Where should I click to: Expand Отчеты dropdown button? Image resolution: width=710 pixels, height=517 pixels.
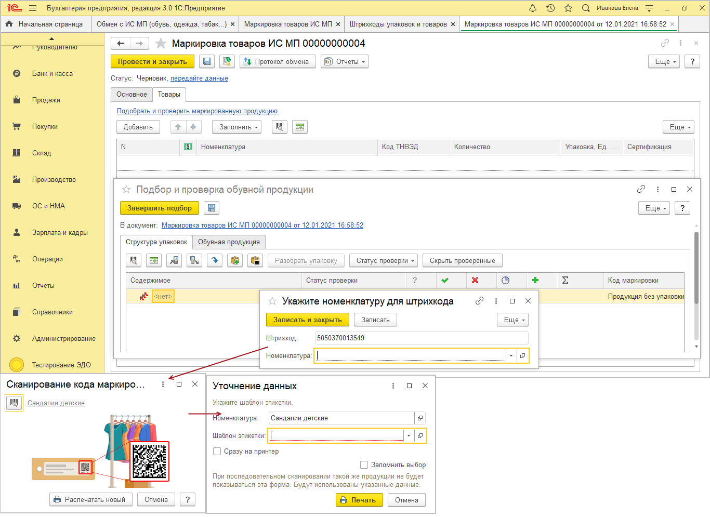[x=345, y=61]
